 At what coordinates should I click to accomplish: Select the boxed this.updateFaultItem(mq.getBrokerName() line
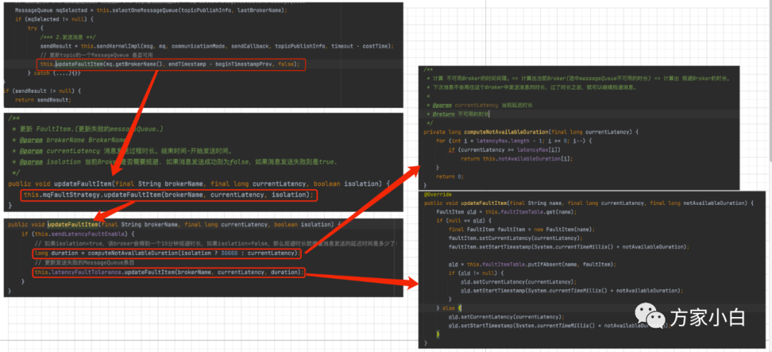(171, 64)
